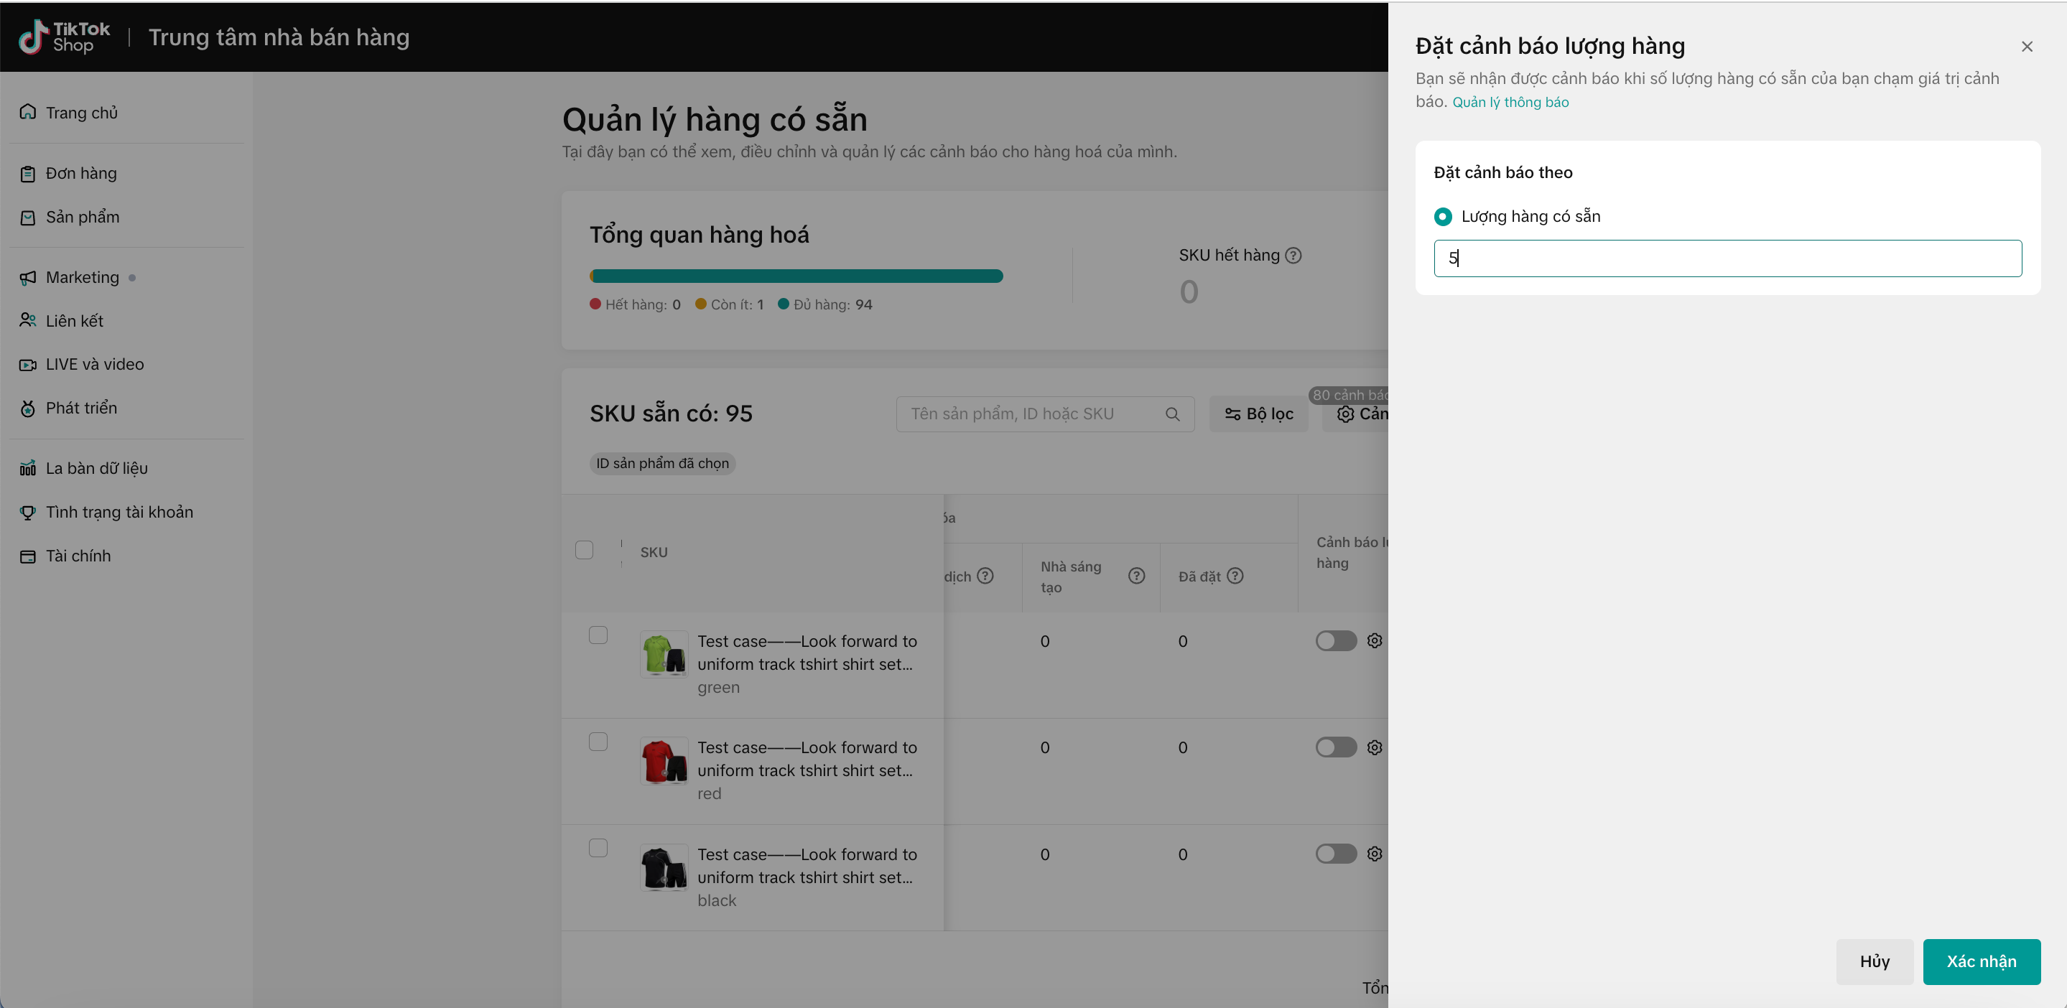2067x1008 pixels.
Task: Open Bộ lọc filter options
Action: 1258,414
